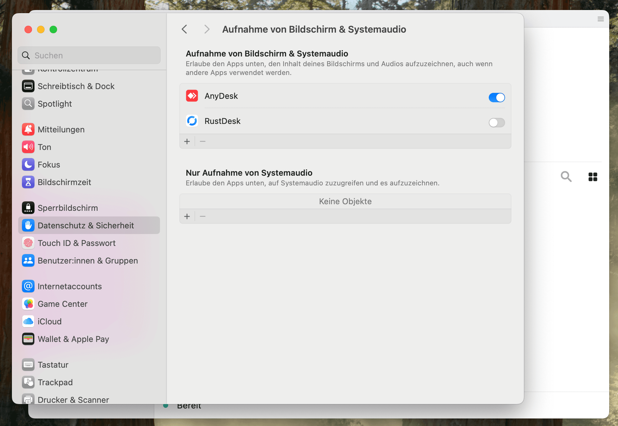Click the Game Center colorful icon
This screenshot has width=618, height=426.
[x=28, y=304]
